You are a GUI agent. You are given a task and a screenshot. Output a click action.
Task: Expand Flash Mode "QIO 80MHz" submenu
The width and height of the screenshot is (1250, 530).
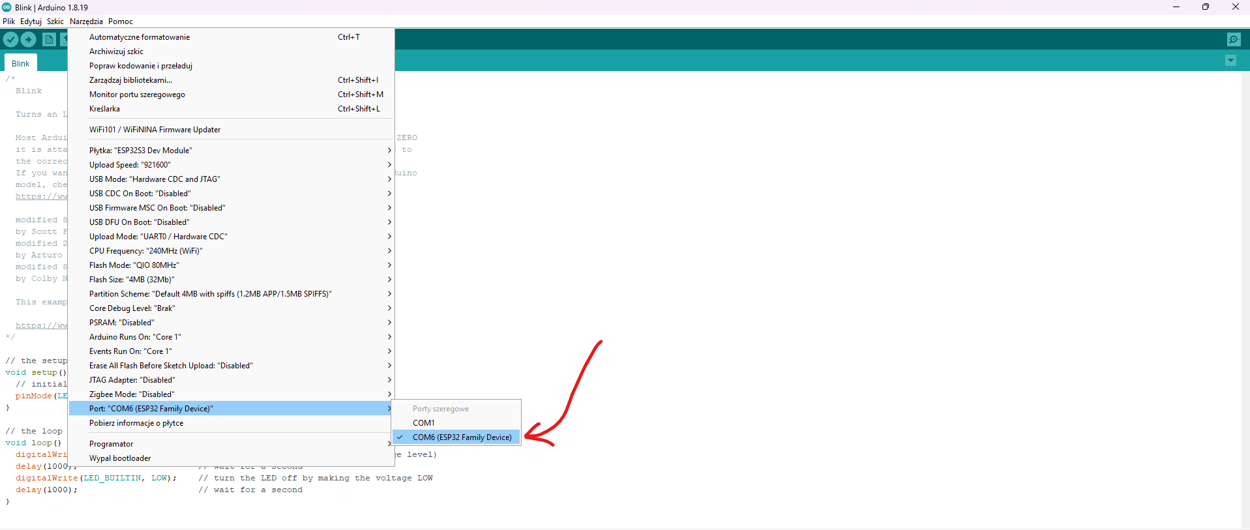click(x=231, y=265)
